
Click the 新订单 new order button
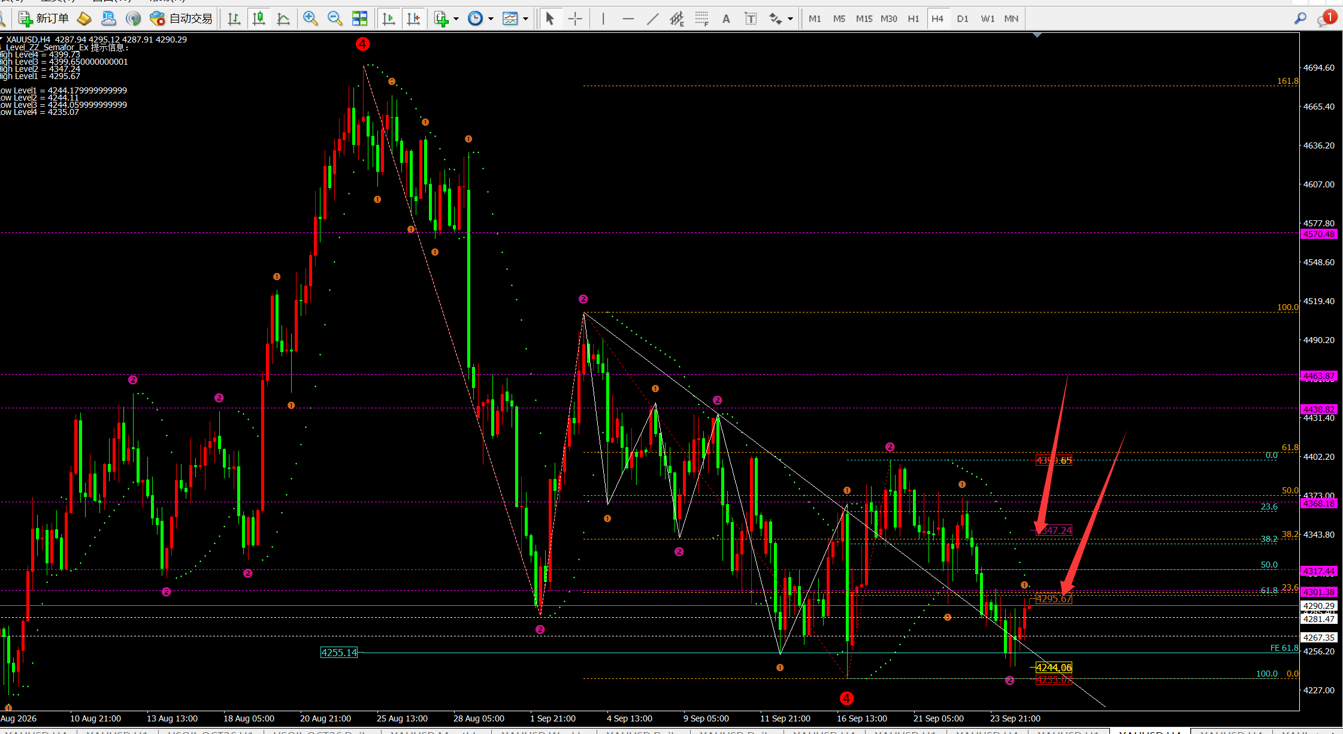[44, 19]
